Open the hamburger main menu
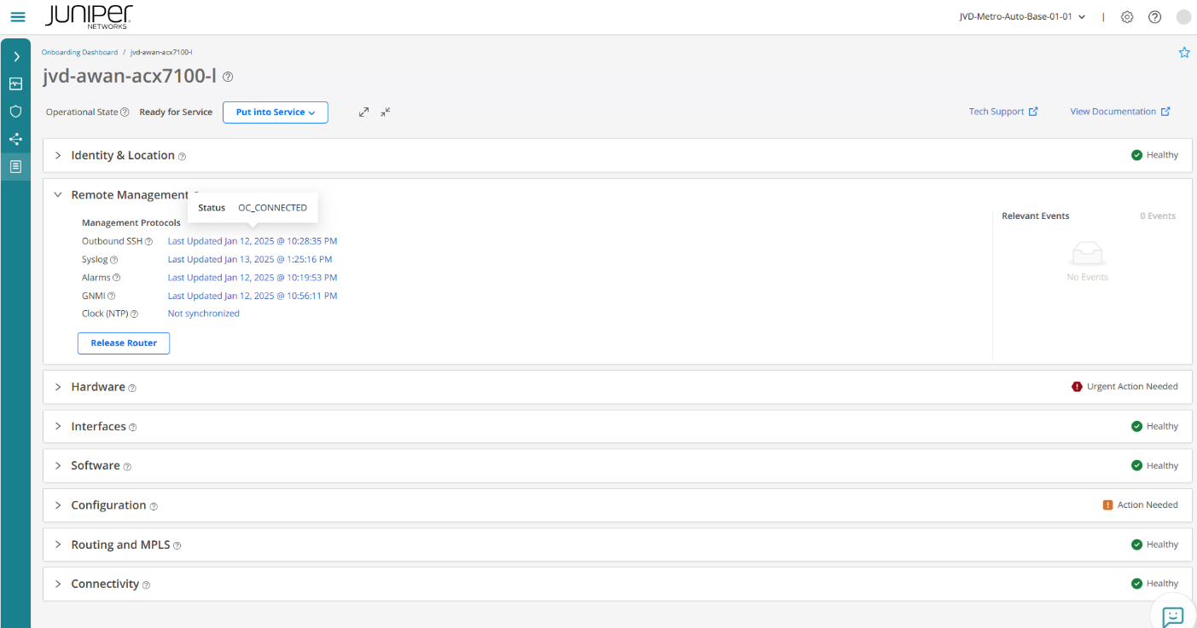1197x628 pixels. [18, 17]
